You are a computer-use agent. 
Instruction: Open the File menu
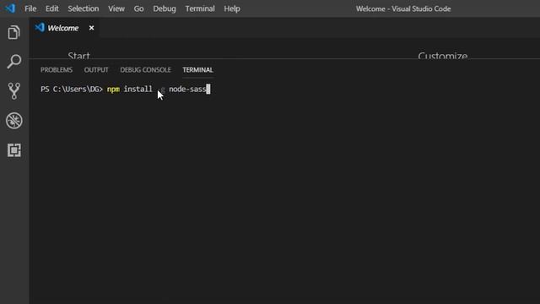point(30,8)
